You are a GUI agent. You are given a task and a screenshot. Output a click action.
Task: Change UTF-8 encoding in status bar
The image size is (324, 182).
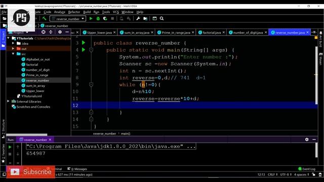(286, 174)
